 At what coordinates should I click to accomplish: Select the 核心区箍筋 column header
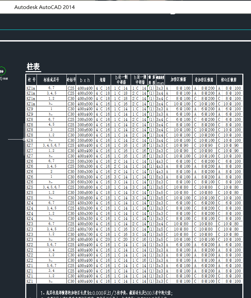pyautogui.click(x=229, y=80)
